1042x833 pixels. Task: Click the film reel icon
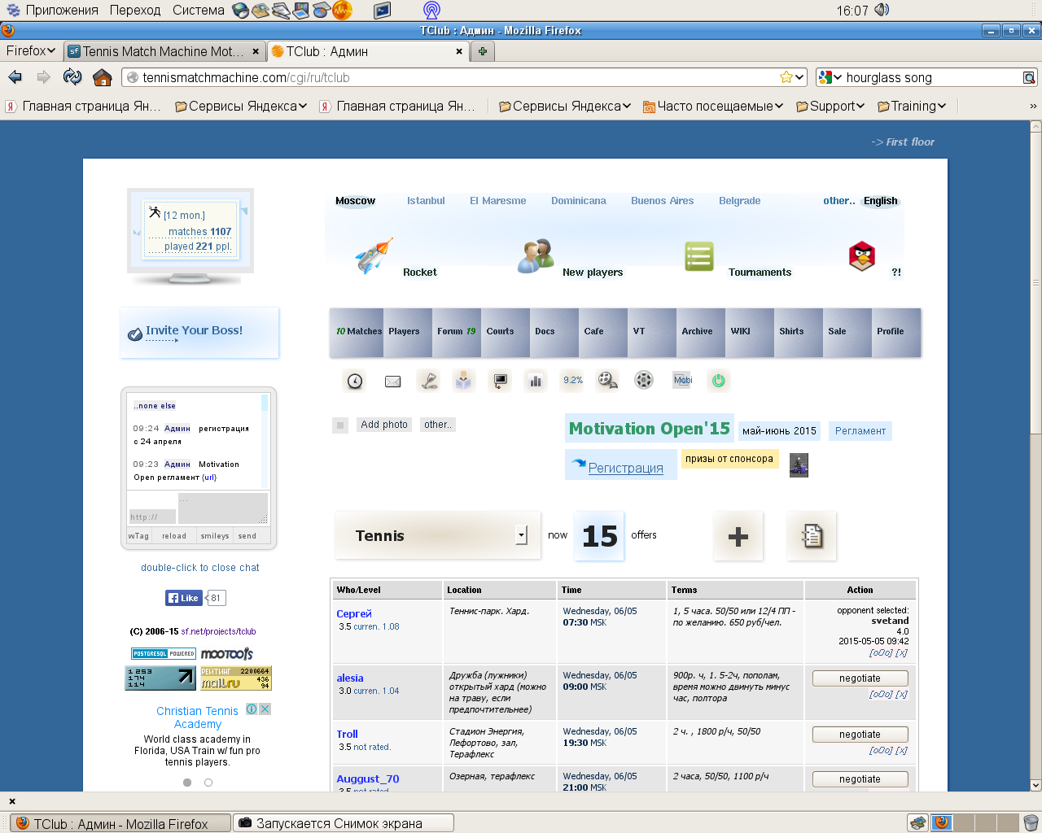644,381
